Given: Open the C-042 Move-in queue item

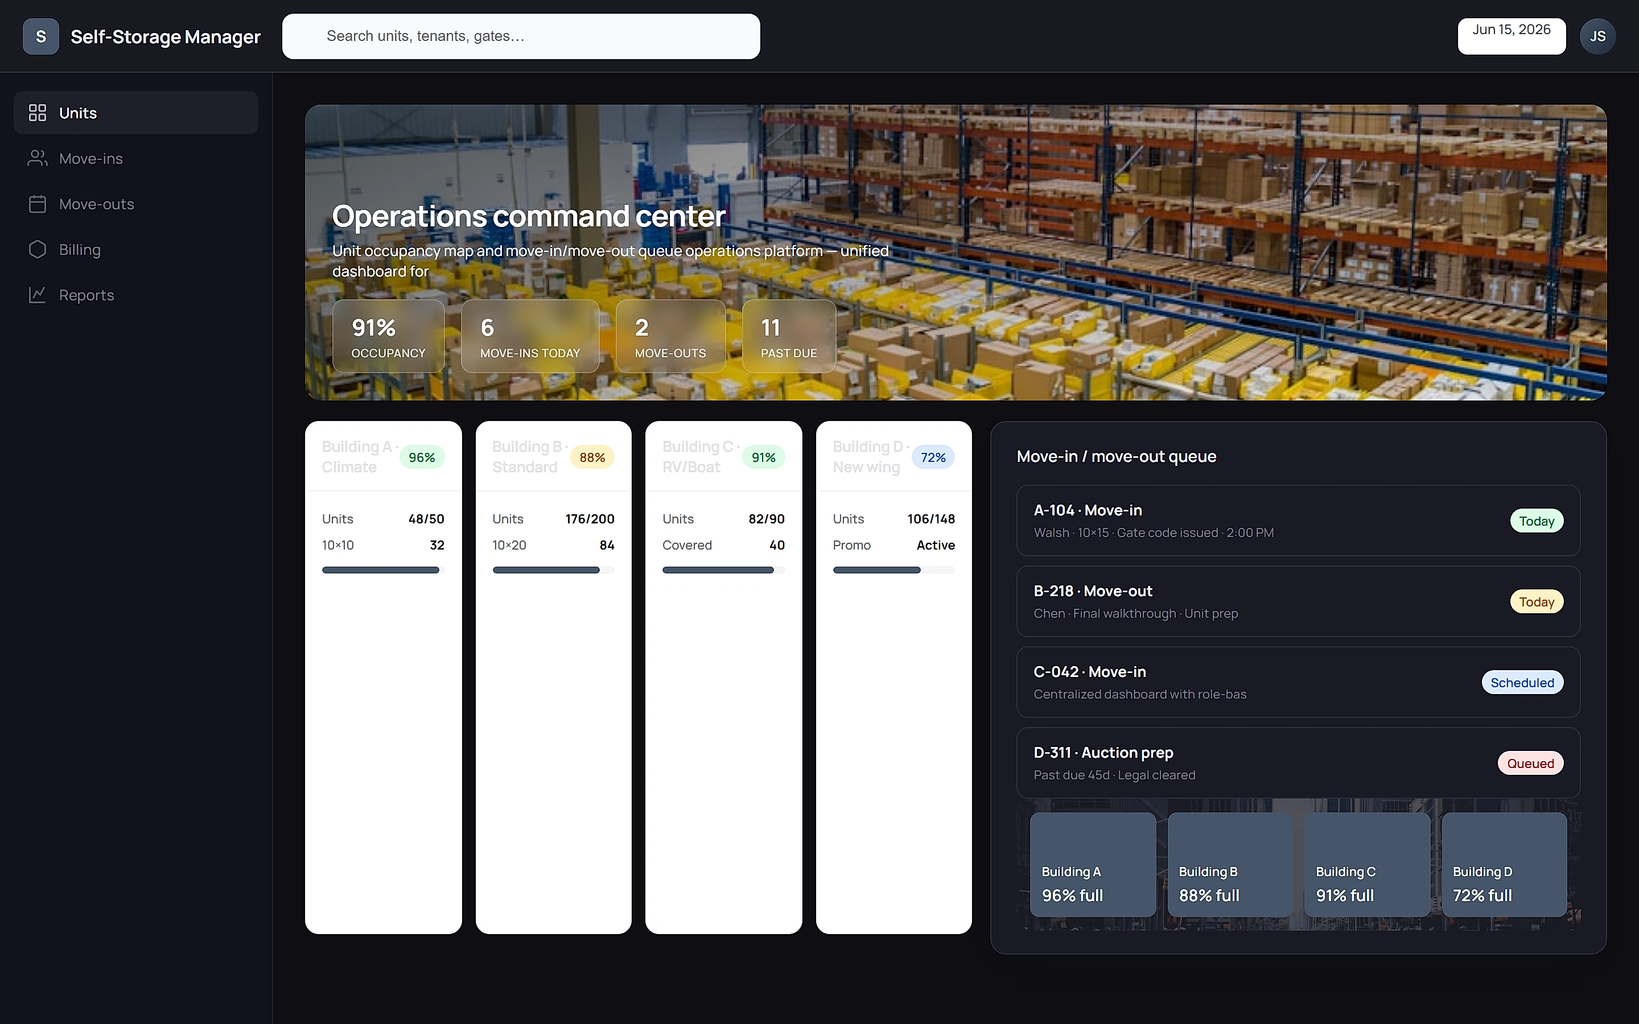Looking at the screenshot, I should 1298,682.
